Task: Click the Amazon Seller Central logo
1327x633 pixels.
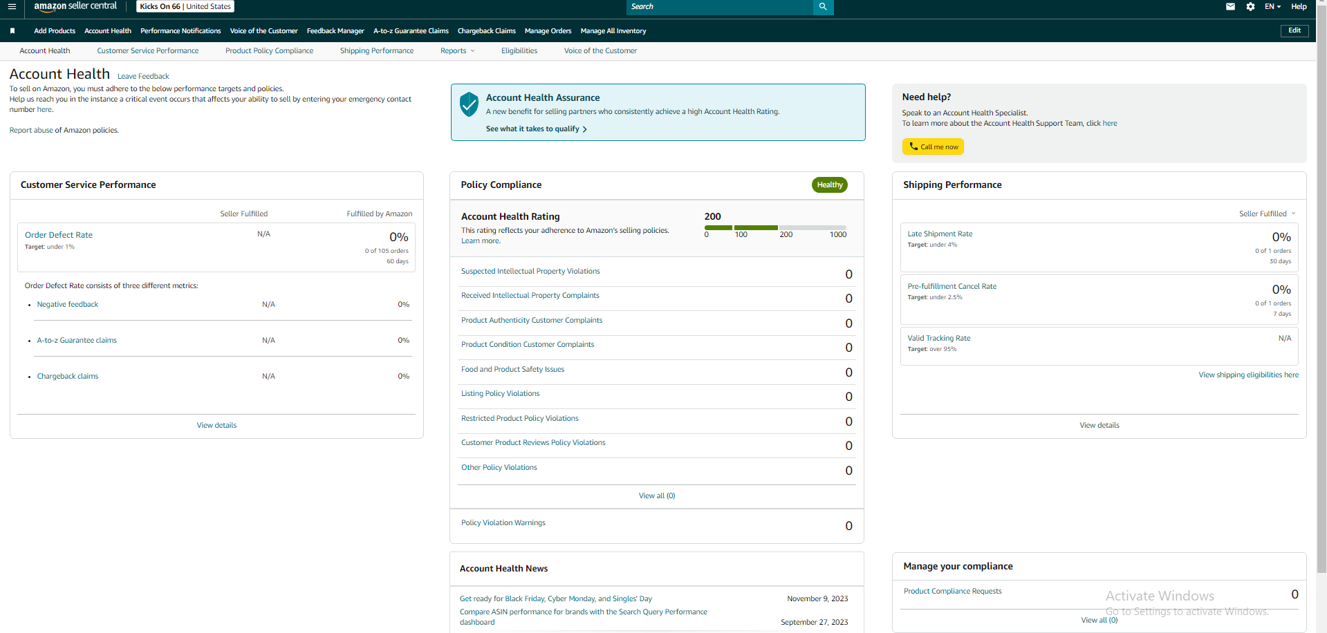Action: coord(75,6)
